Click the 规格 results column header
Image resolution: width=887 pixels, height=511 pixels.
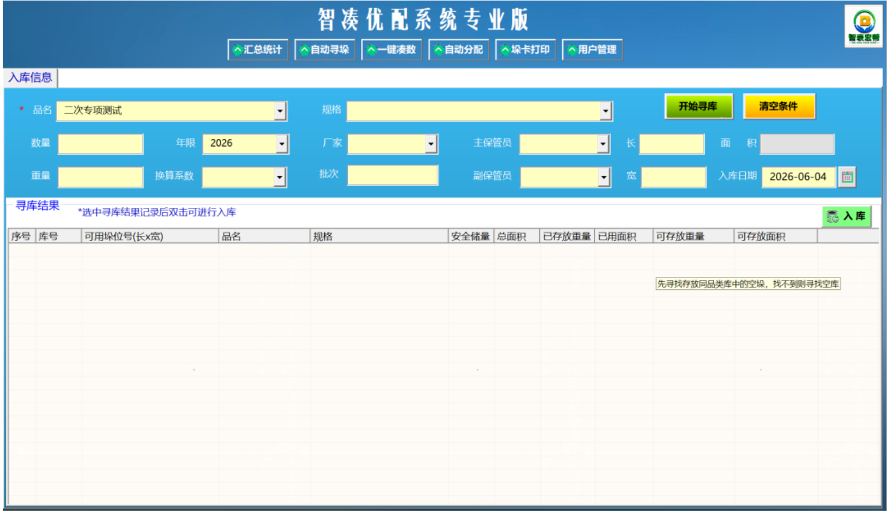(x=379, y=236)
